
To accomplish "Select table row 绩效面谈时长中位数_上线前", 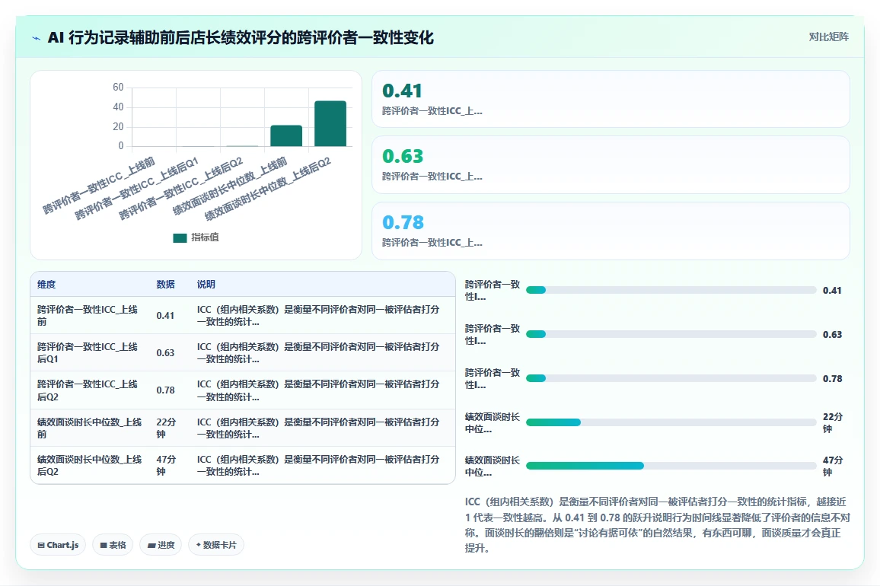I will (242, 428).
